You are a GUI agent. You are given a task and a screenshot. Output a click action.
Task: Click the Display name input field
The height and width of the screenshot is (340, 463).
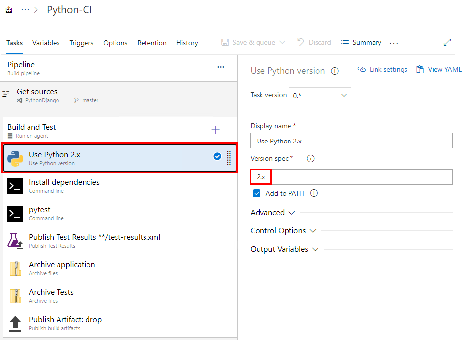pos(351,141)
